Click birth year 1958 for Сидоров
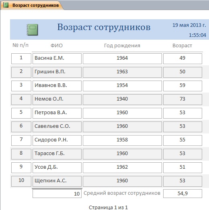209x210 pixels. [122, 140]
